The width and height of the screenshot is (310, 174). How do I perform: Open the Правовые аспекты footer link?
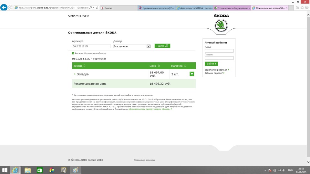point(144,160)
